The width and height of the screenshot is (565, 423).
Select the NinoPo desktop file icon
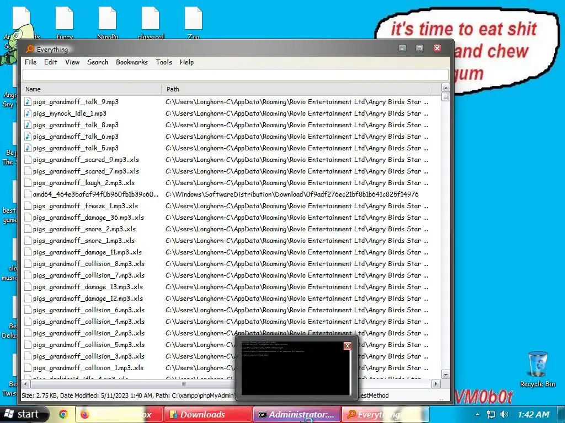[108, 23]
